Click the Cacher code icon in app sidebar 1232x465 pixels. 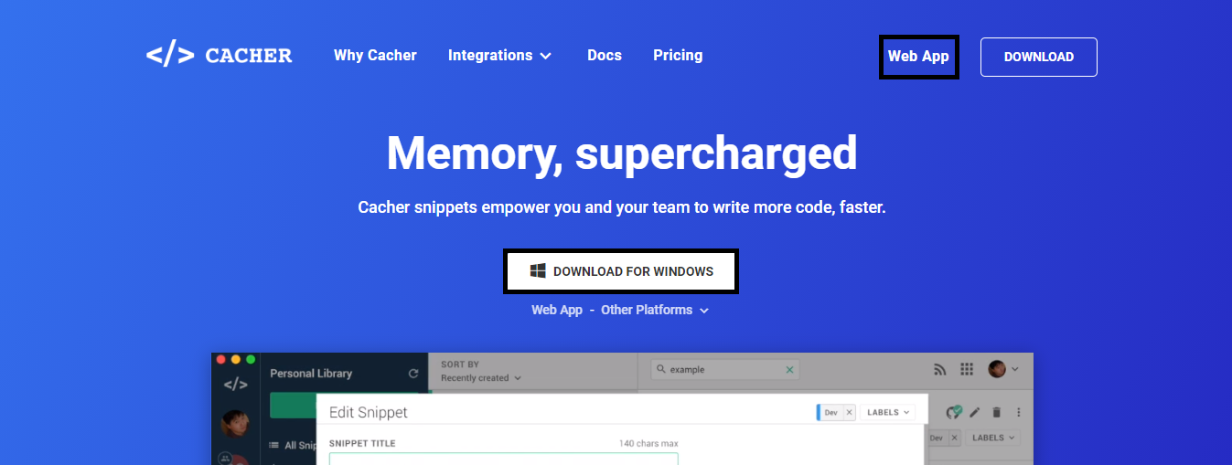coord(236,385)
